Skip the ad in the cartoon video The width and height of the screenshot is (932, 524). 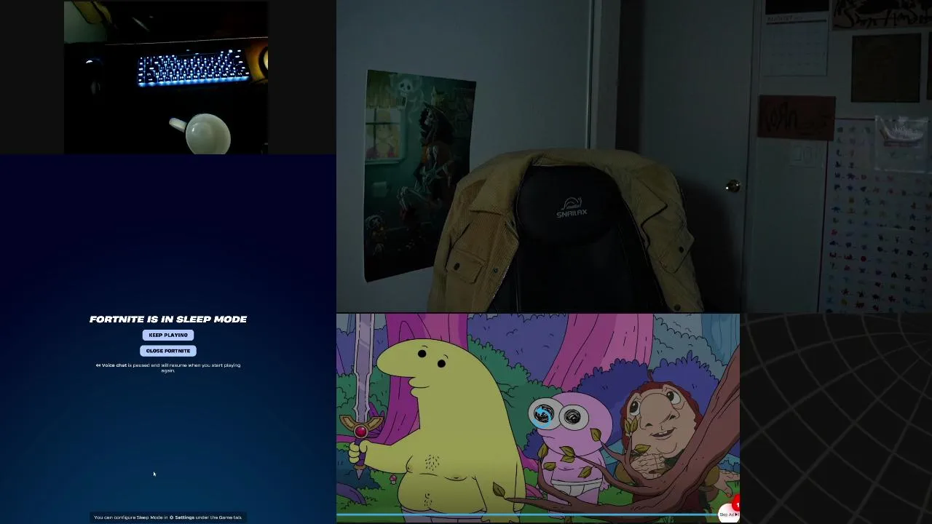728,515
